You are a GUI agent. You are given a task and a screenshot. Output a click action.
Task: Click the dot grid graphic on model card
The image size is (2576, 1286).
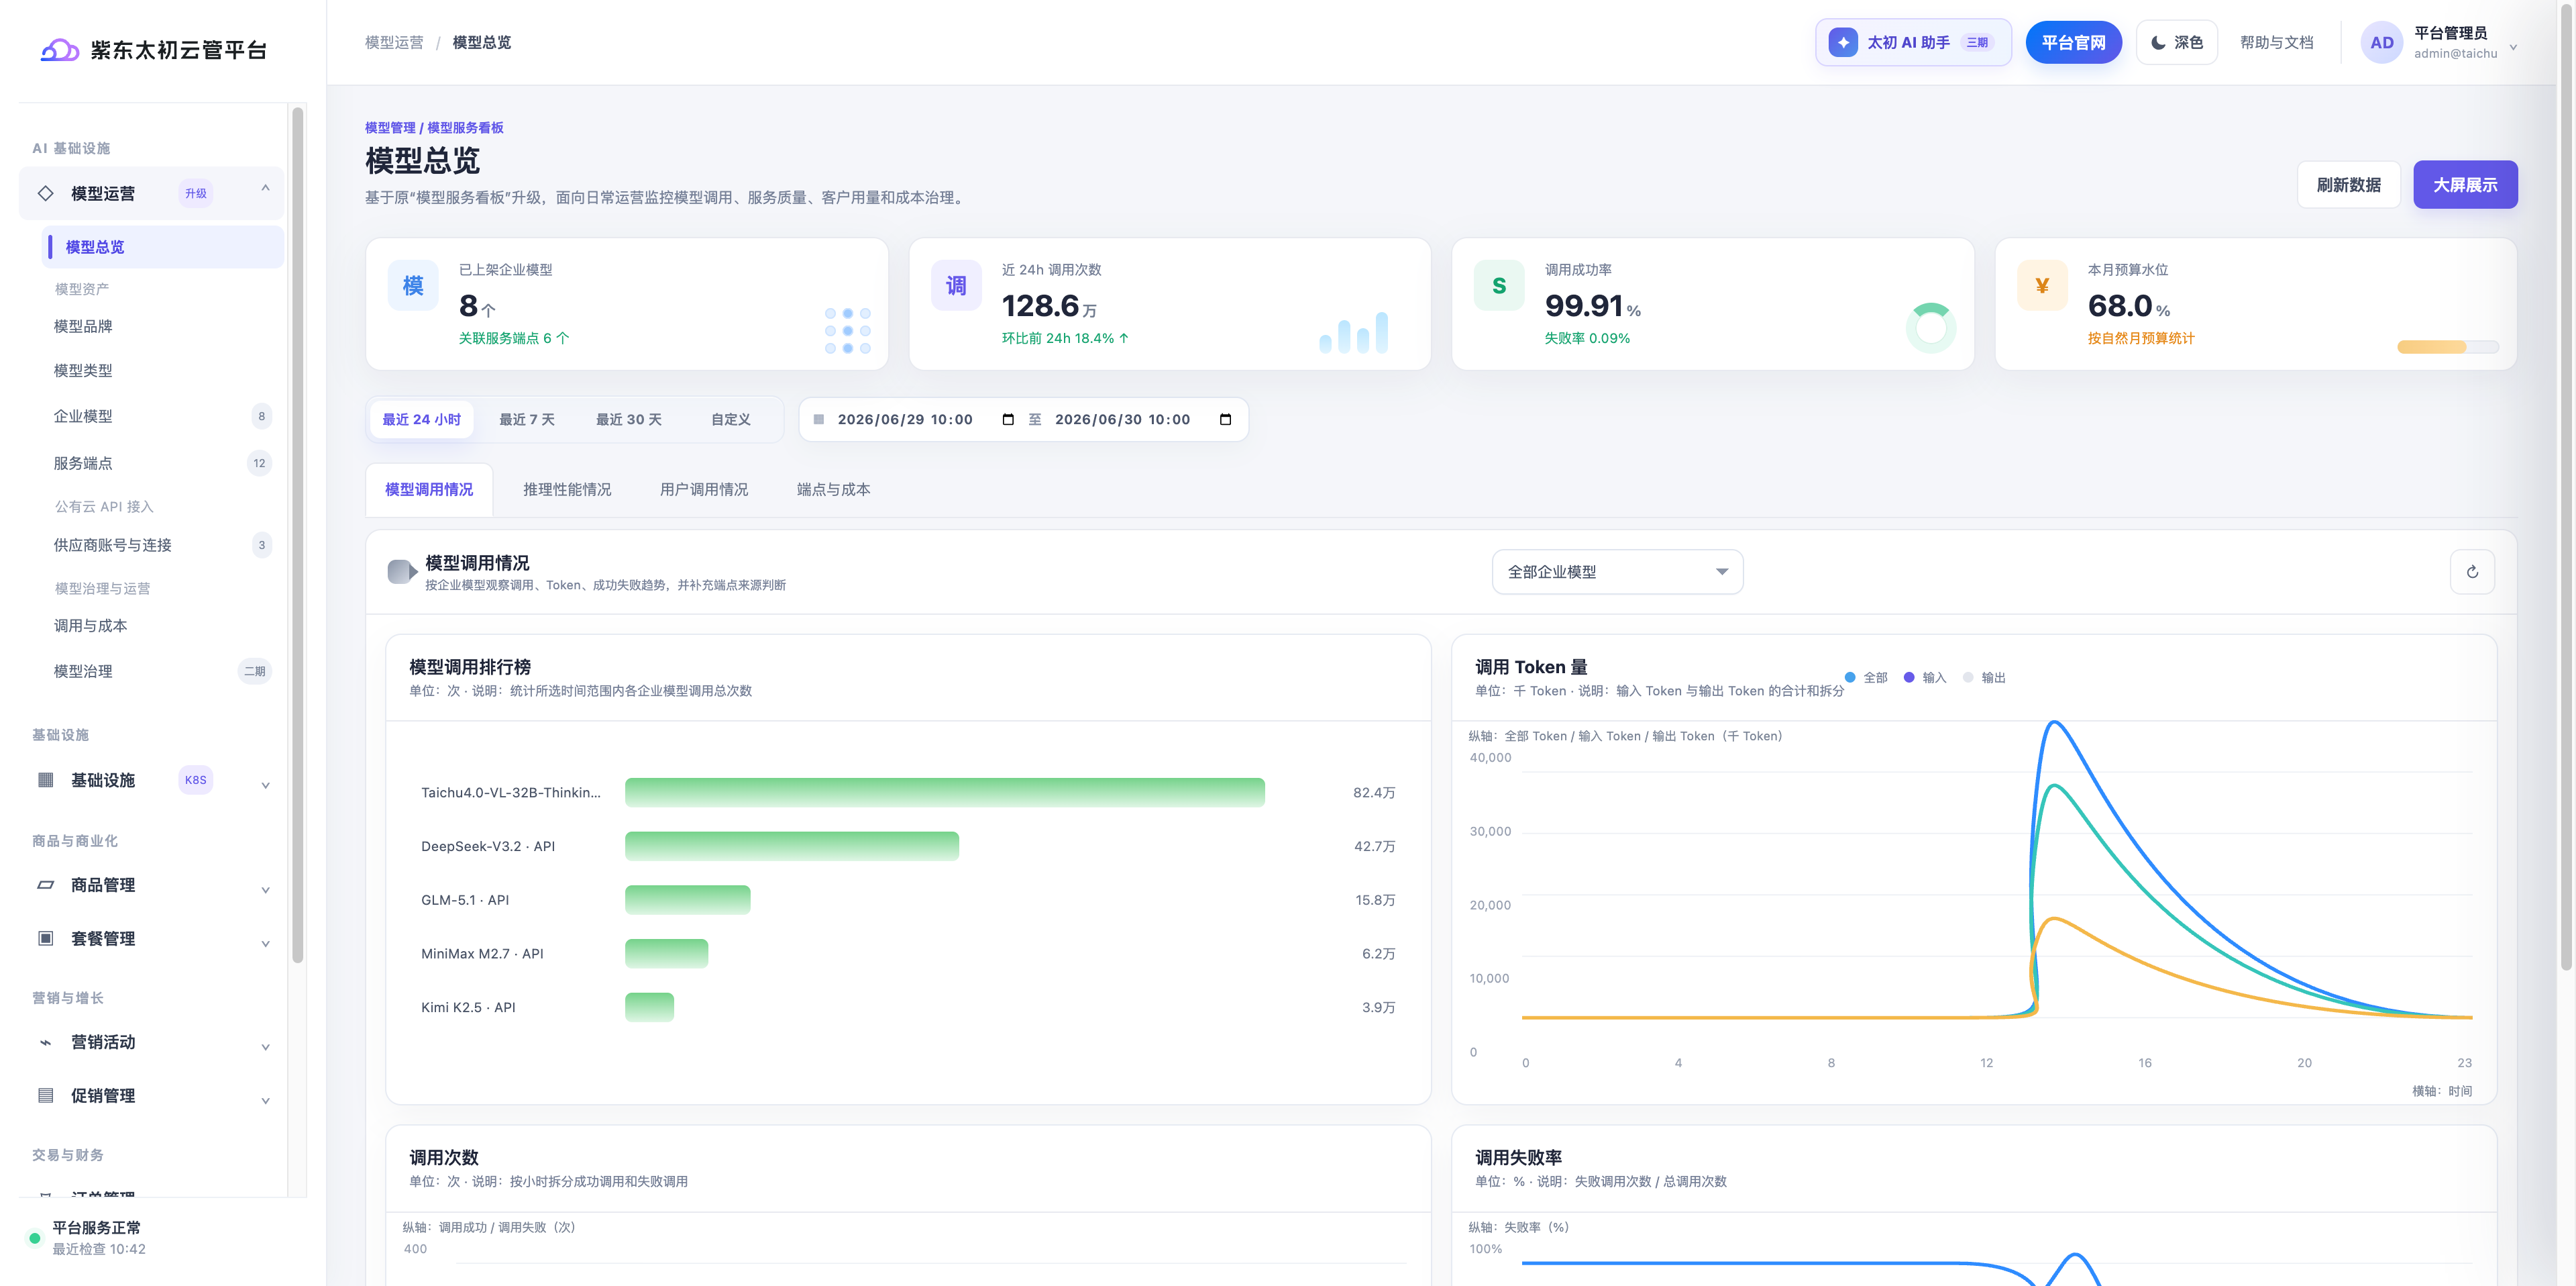pyautogui.click(x=848, y=330)
